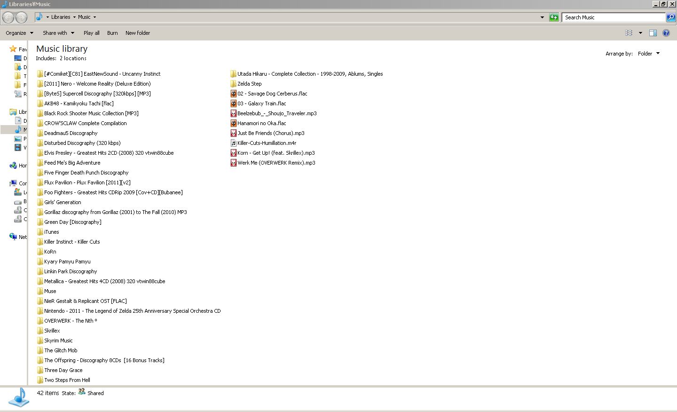Click the 03 - Galaxy Train.flac file icon
Screen dimensions: 677x412
(x=233, y=103)
